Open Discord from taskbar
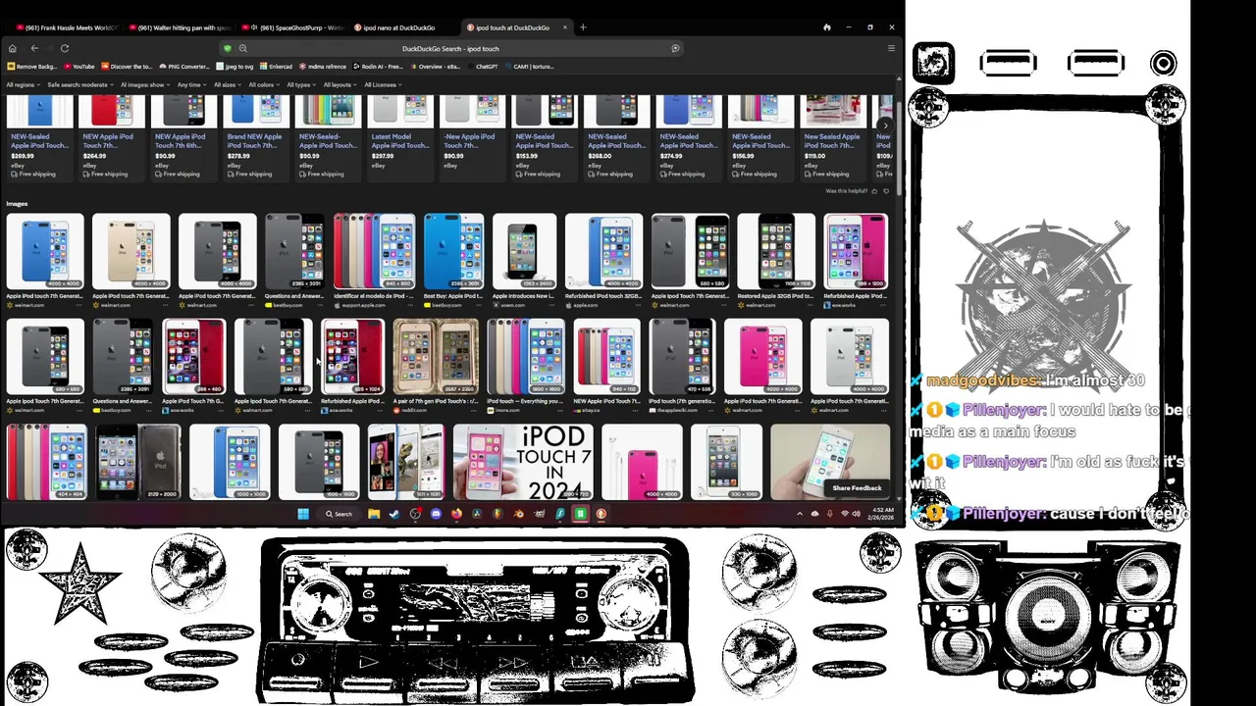The image size is (1256, 706). 436,514
